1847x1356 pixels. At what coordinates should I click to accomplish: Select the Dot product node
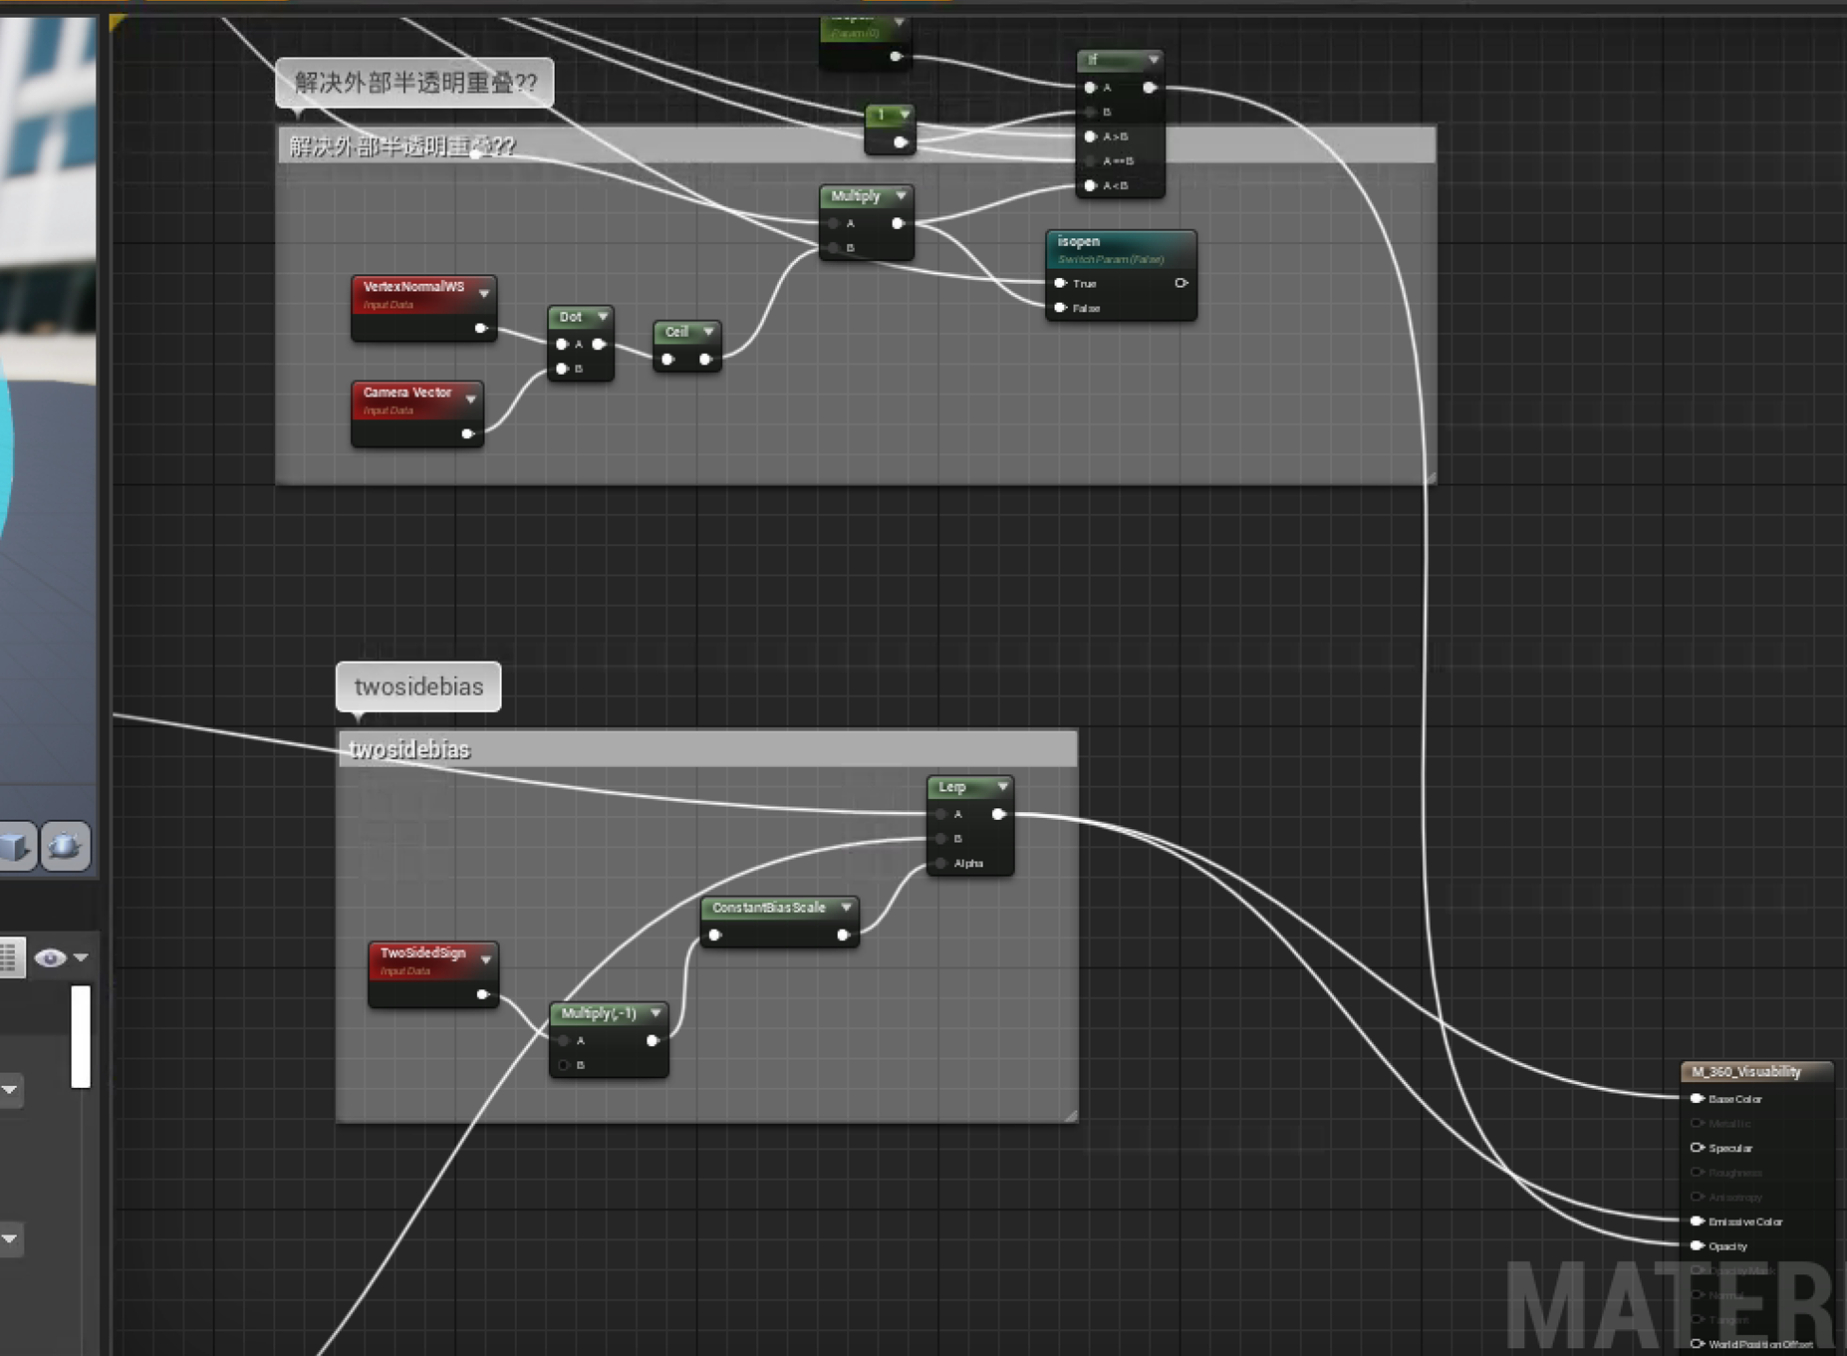click(x=572, y=317)
